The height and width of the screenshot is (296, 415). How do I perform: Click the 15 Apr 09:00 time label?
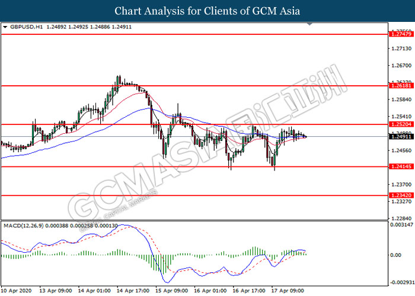(x=173, y=291)
